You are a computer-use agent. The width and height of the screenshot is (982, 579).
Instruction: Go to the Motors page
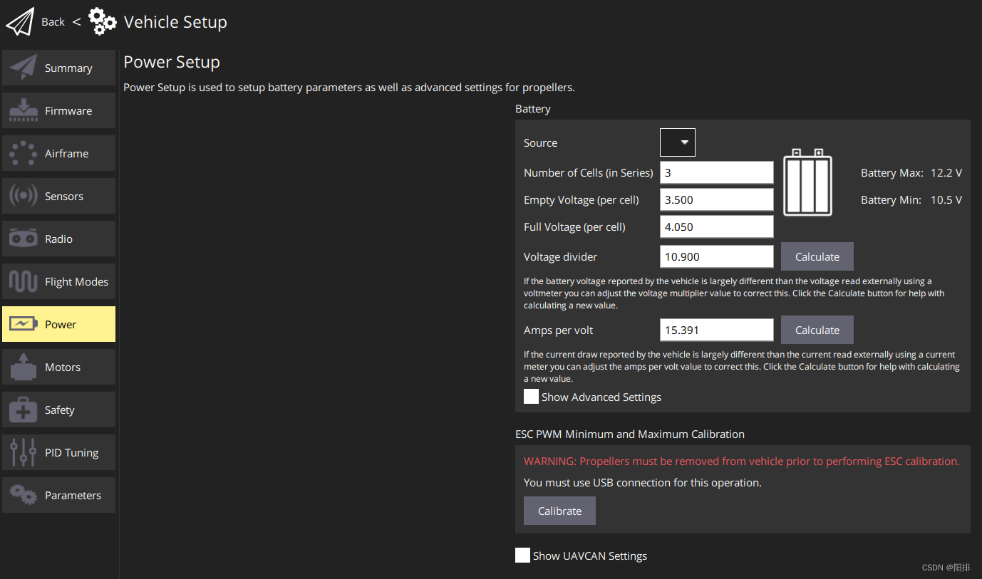click(x=58, y=367)
